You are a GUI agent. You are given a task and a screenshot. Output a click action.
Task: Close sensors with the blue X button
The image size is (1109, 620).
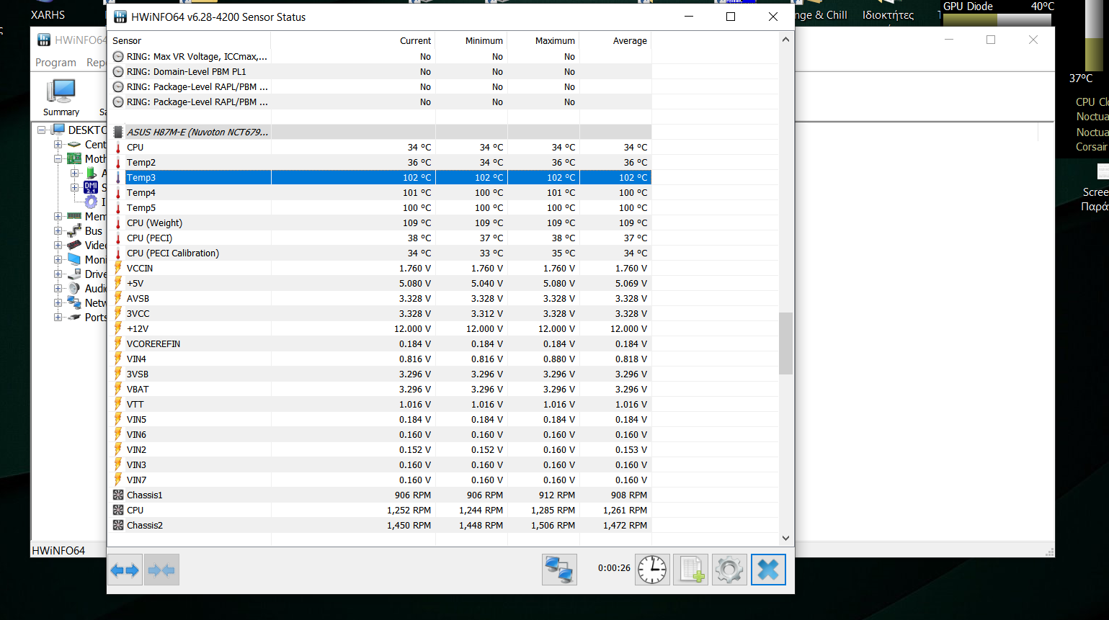coord(768,570)
